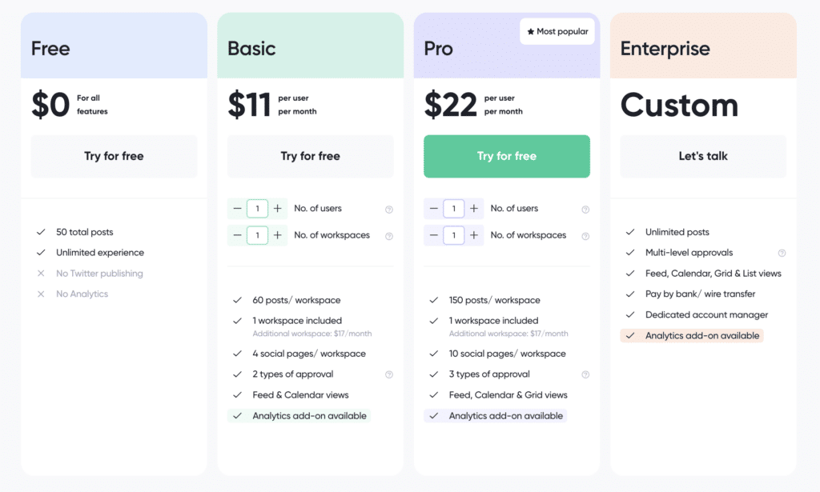The width and height of the screenshot is (820, 492).
Task: Decrease Pro plan number of workspaces
Action: (x=433, y=235)
